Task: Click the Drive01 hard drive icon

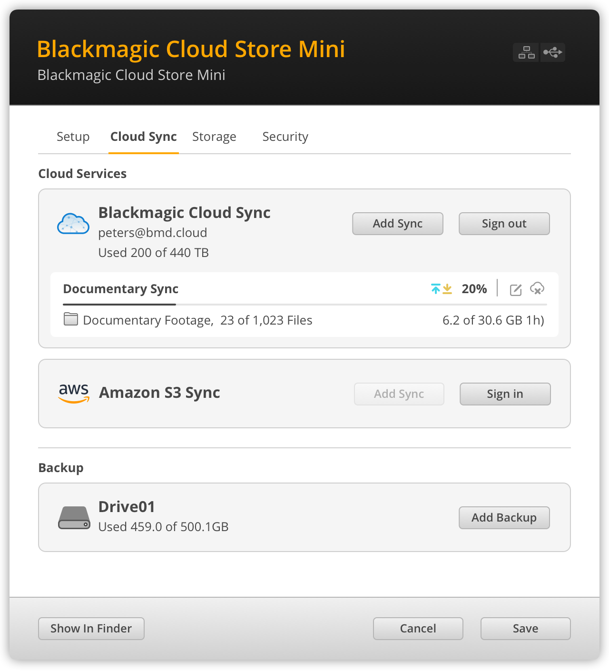Action: [74, 517]
